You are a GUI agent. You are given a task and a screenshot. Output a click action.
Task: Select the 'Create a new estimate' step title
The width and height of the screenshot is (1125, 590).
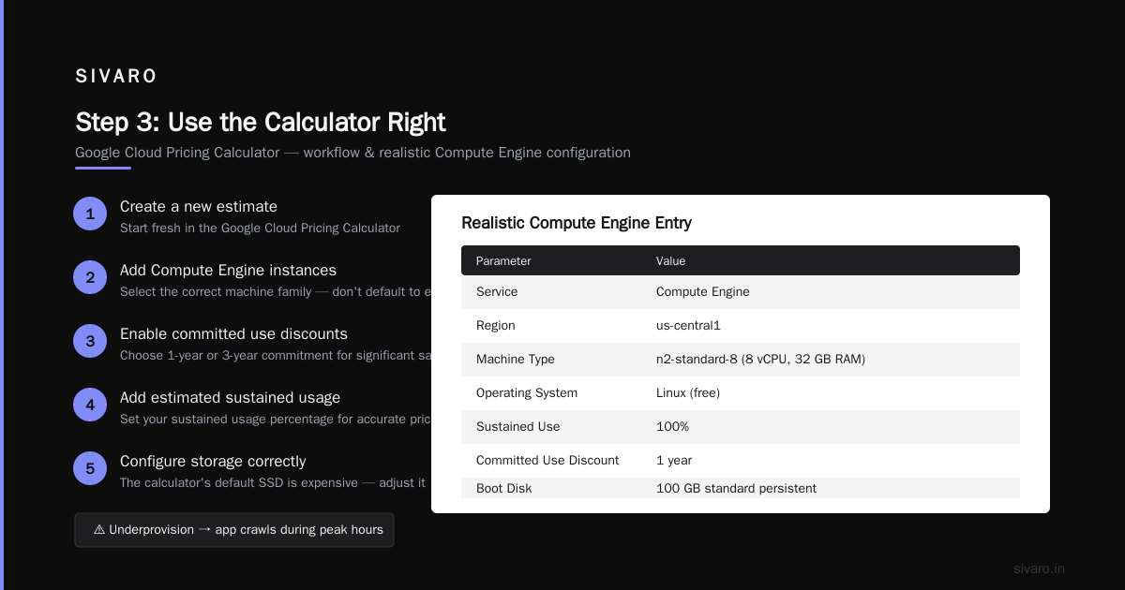pos(199,206)
